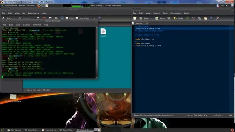Screen dimensions: 235x132
Task: Click the Cut scissors icon in editor
Action: click(x=194, y=18)
